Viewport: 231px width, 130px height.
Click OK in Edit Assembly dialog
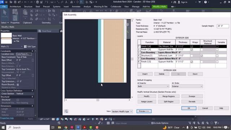coord(189,108)
